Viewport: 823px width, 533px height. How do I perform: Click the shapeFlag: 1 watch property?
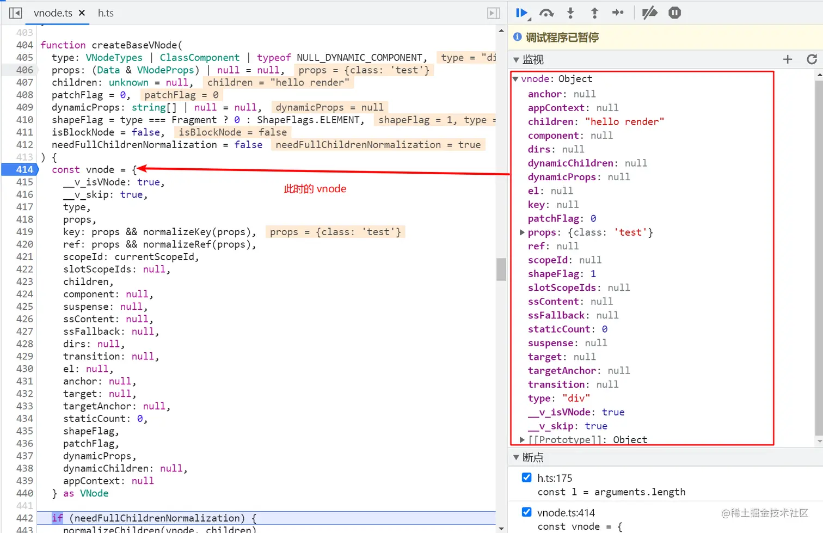[x=562, y=274]
